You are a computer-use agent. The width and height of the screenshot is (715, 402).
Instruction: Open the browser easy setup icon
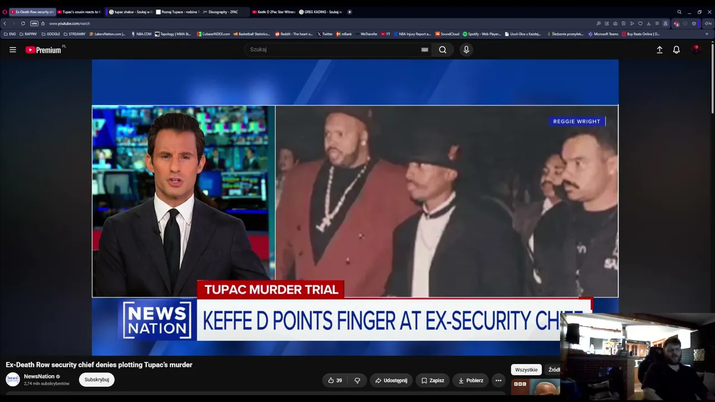(657, 23)
